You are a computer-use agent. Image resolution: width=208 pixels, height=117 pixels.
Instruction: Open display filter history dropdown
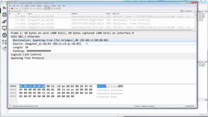click(x=184, y=11)
